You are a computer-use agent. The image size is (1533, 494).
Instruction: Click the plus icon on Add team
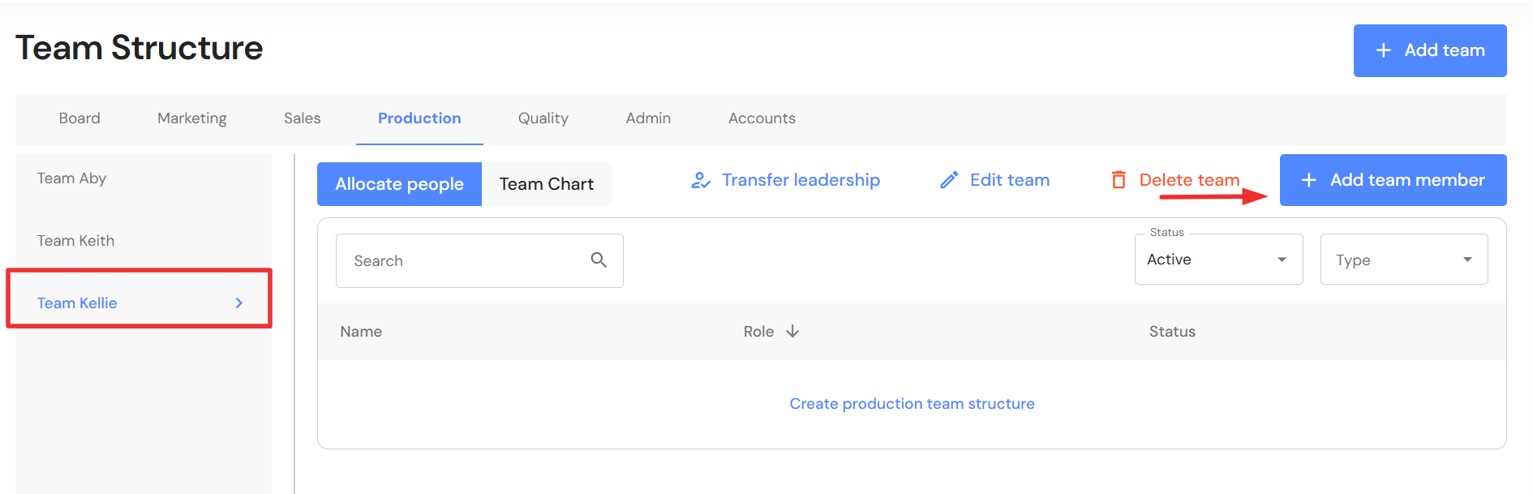[1384, 50]
